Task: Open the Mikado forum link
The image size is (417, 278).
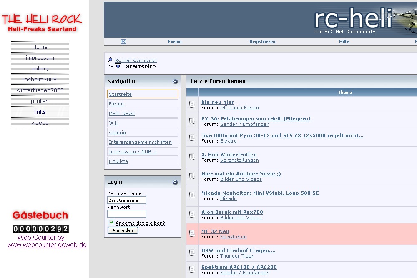Action: coord(228,198)
